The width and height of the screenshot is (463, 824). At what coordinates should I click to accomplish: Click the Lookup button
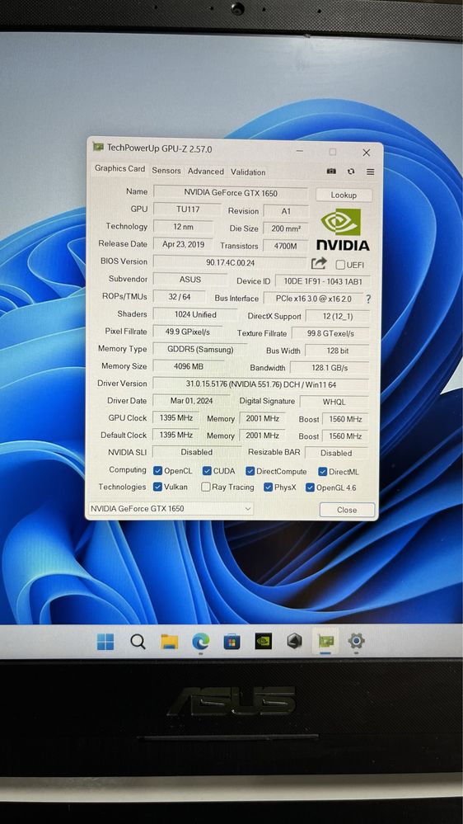click(x=344, y=195)
